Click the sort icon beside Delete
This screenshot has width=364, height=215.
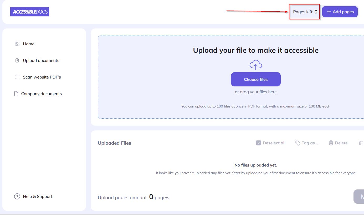coord(361,143)
